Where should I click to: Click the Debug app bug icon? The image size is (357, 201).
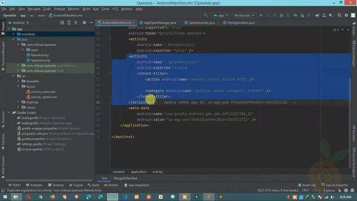281,15
